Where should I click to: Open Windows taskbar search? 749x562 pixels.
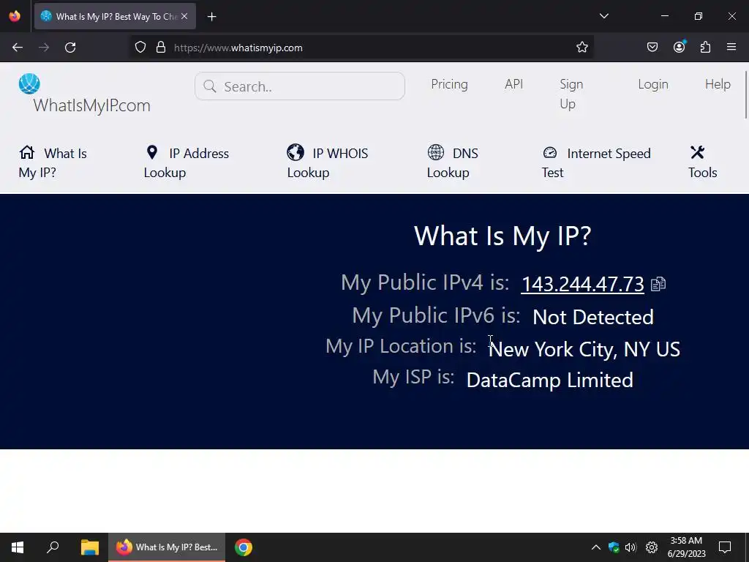coord(53,547)
